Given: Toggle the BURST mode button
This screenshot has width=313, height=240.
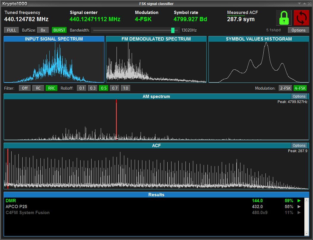Looking at the screenshot, I should [x=59, y=30].
